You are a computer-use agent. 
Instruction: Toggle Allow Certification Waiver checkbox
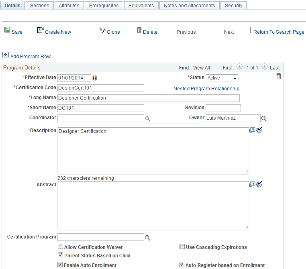tap(60, 247)
